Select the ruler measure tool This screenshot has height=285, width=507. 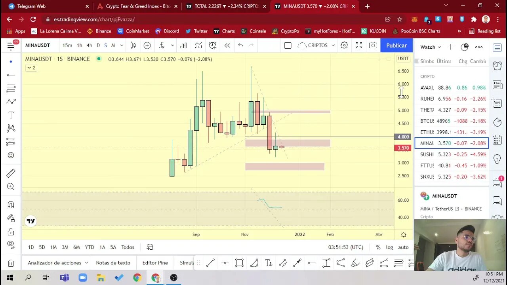11,173
